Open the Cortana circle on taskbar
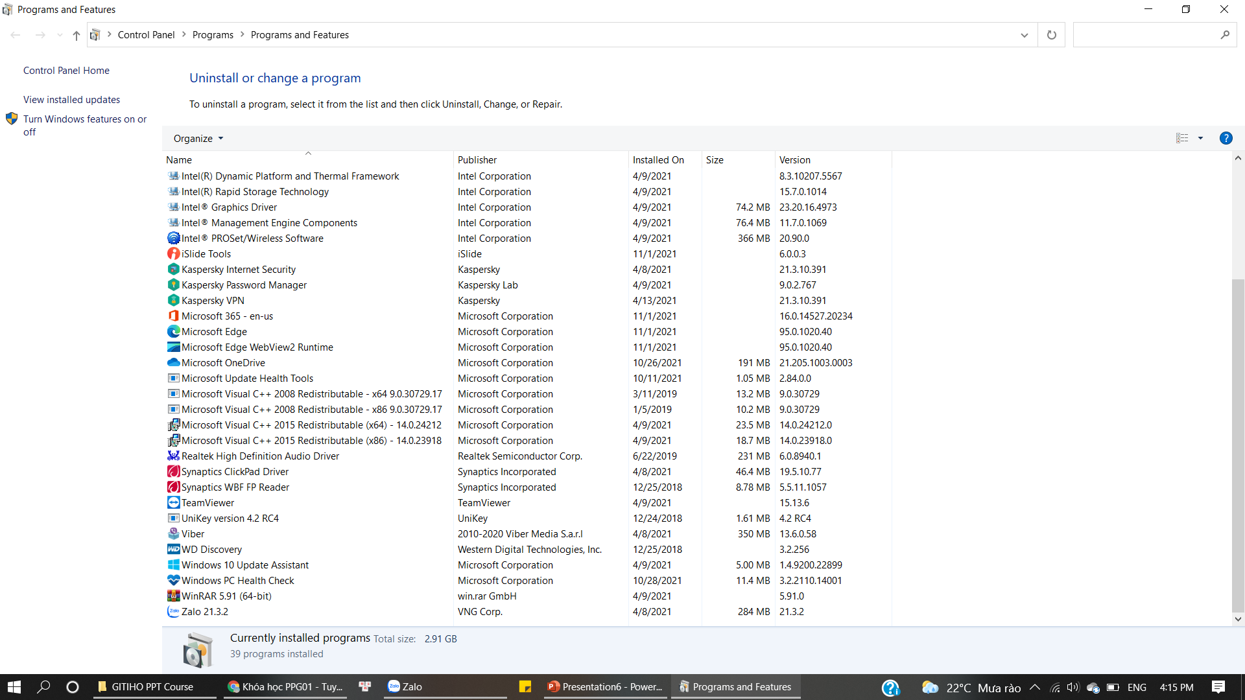 click(x=73, y=687)
